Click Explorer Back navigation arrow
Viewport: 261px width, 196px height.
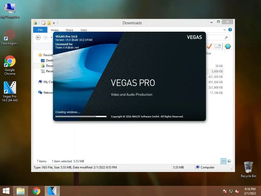pyautogui.click(x=38, y=38)
